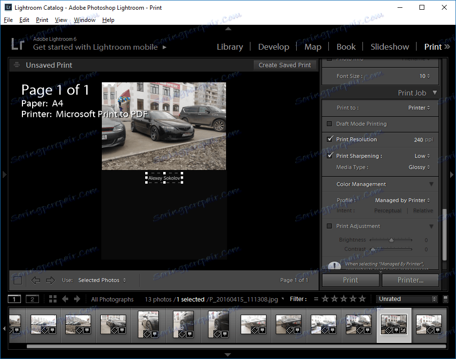The image size is (456, 359).
Task: Switch to the Develop module
Action: (273, 47)
